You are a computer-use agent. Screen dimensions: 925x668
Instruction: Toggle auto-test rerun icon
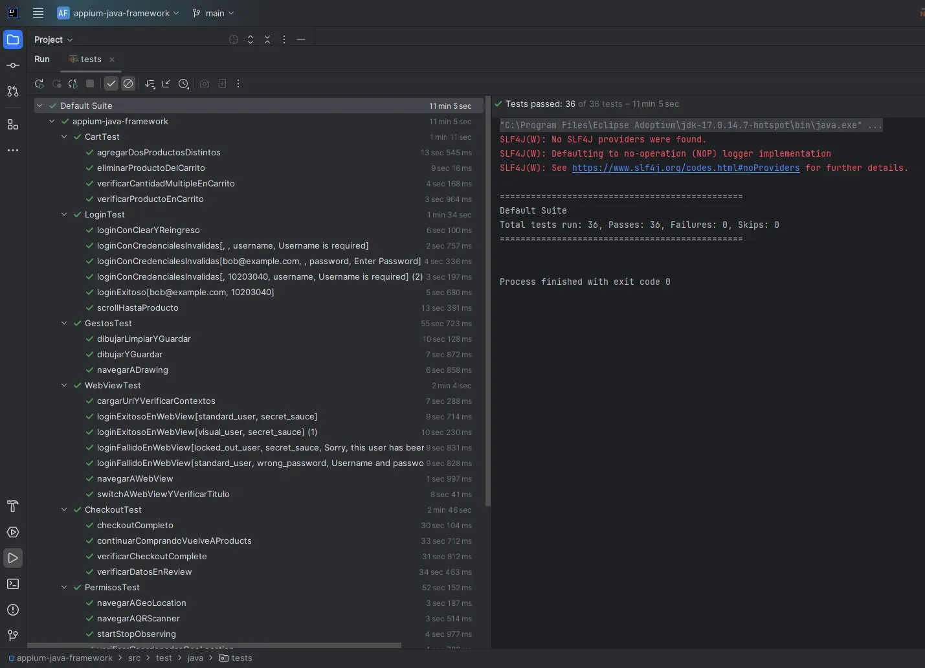click(x=73, y=83)
